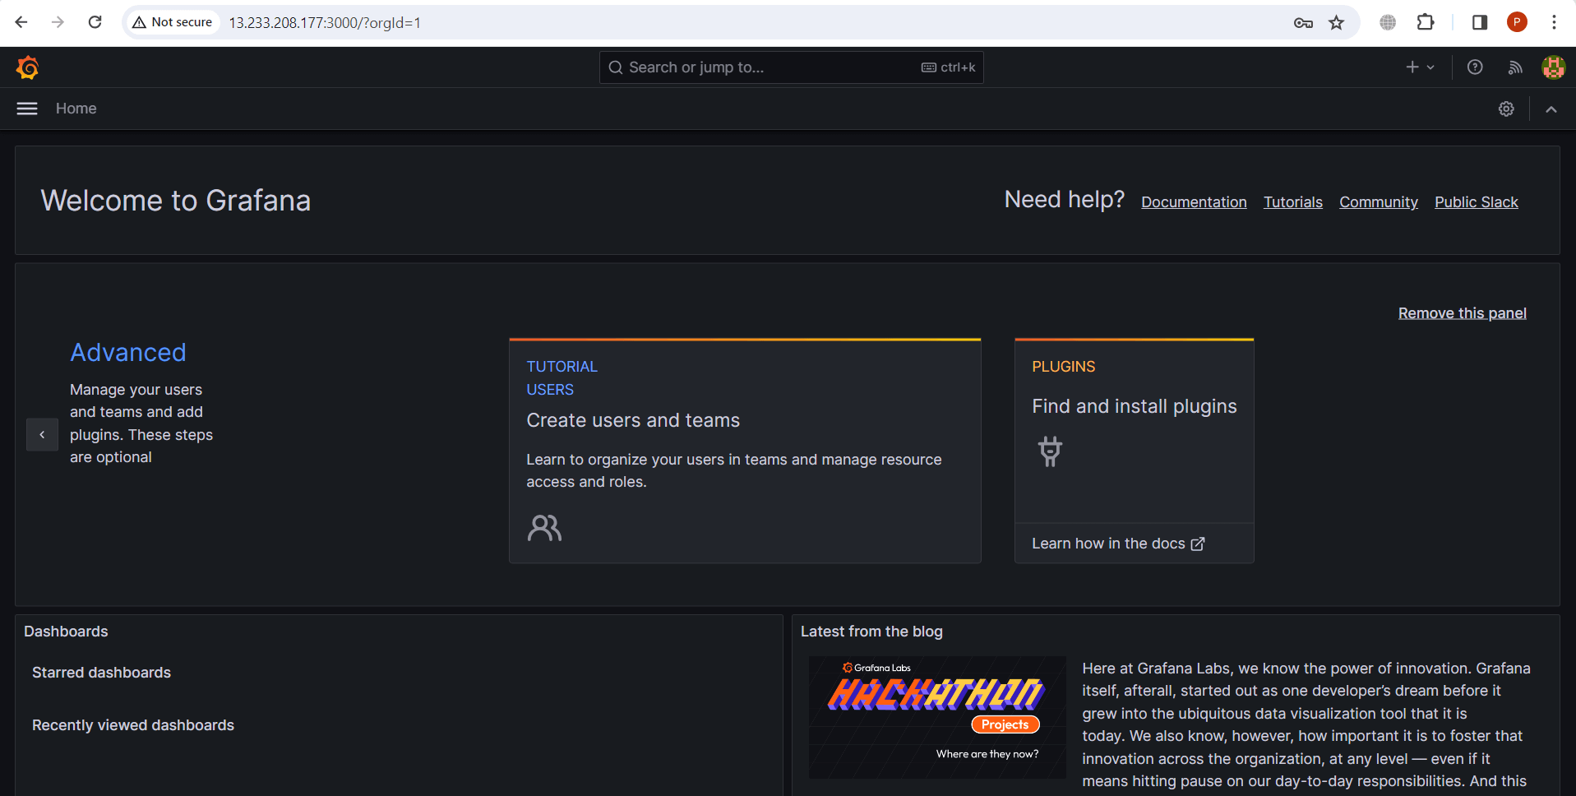This screenshot has width=1576, height=796.
Task: Click the Home breadcrumb
Action: pos(76,109)
